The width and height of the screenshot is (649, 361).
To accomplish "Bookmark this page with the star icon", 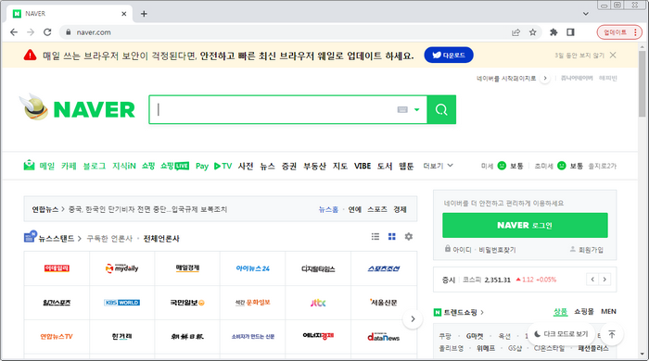I will click(x=533, y=32).
